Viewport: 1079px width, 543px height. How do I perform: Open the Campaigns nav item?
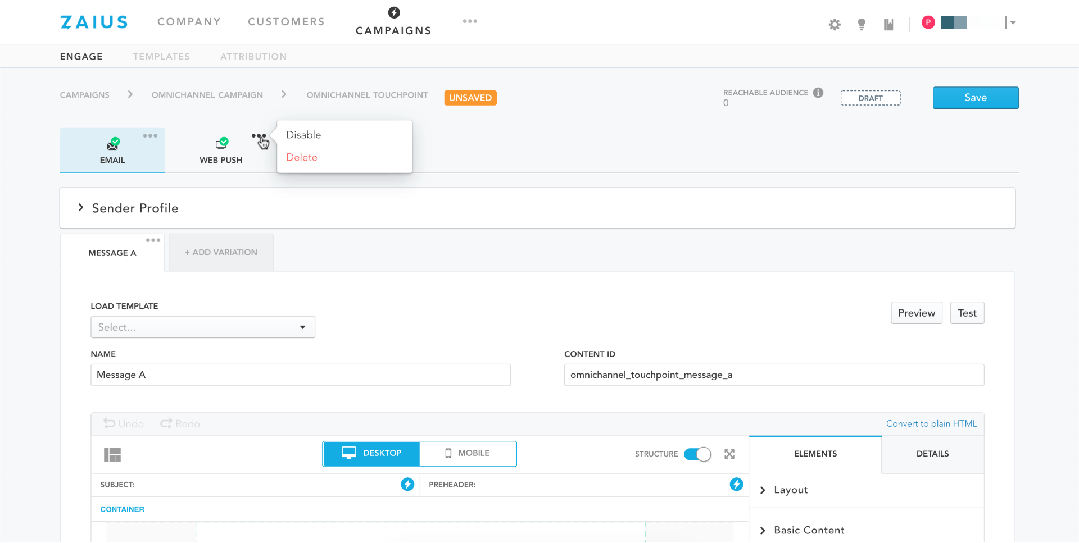393,30
